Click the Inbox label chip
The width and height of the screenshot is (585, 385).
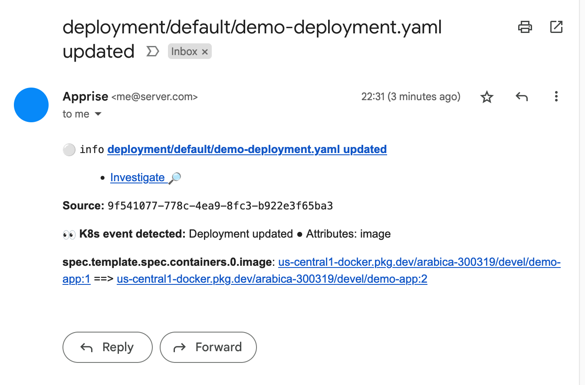coord(184,52)
